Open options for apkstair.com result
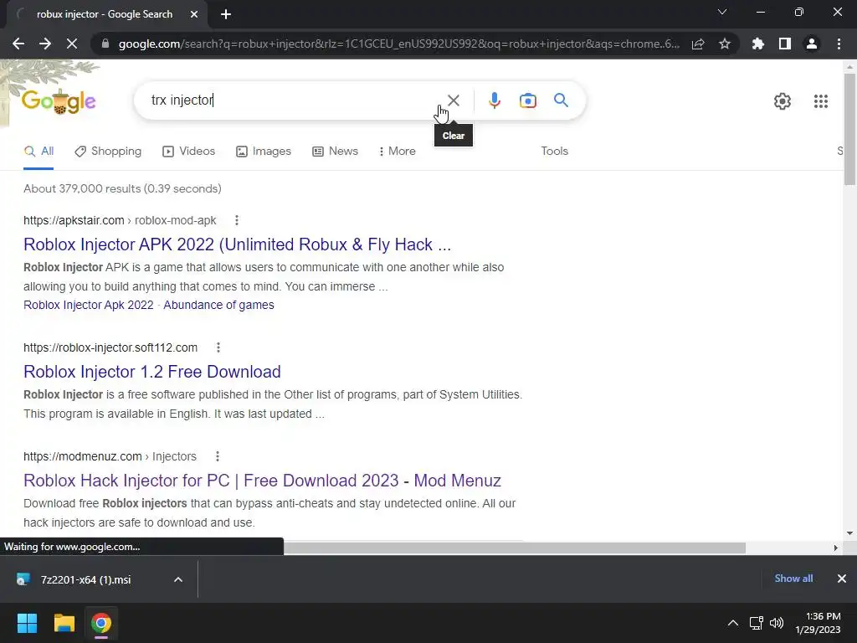The image size is (857, 643). coord(237,220)
